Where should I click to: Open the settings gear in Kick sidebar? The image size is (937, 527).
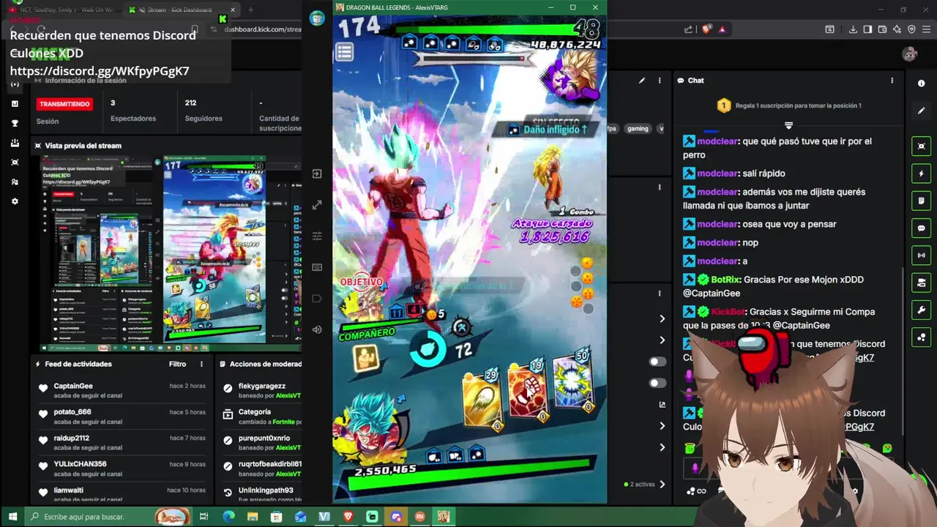tap(15, 201)
